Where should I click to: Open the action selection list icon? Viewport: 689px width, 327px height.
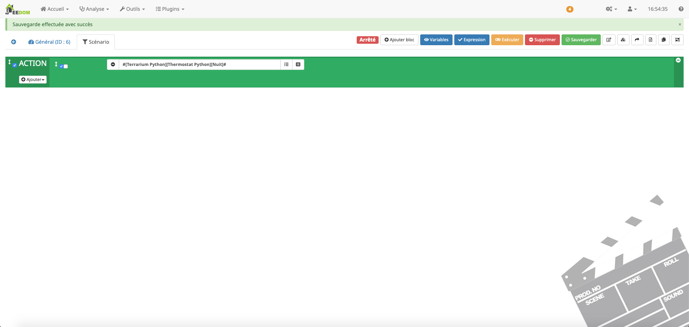(x=286, y=65)
